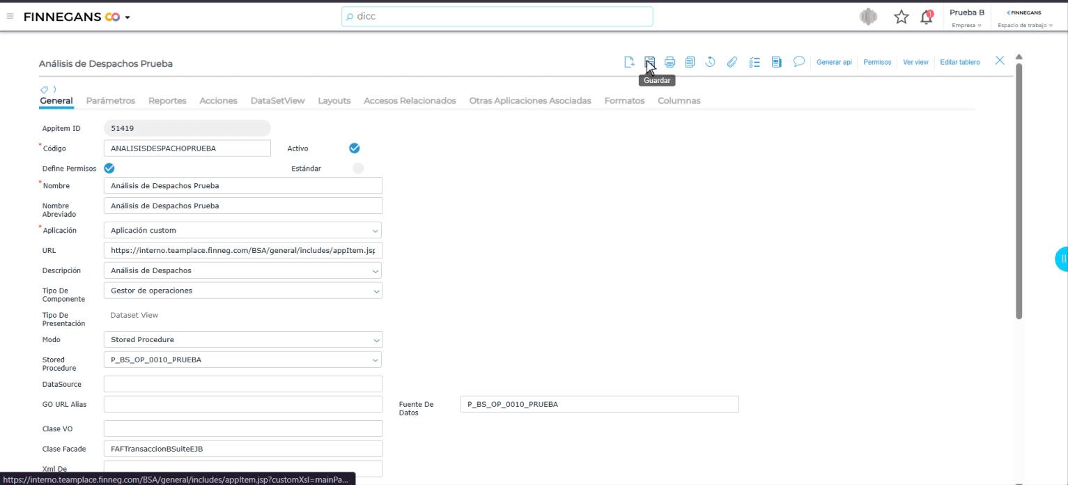
Task: Open the Aplicación dropdown
Action: [x=242, y=230]
